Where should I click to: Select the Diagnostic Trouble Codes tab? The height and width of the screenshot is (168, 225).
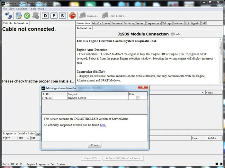19,133
